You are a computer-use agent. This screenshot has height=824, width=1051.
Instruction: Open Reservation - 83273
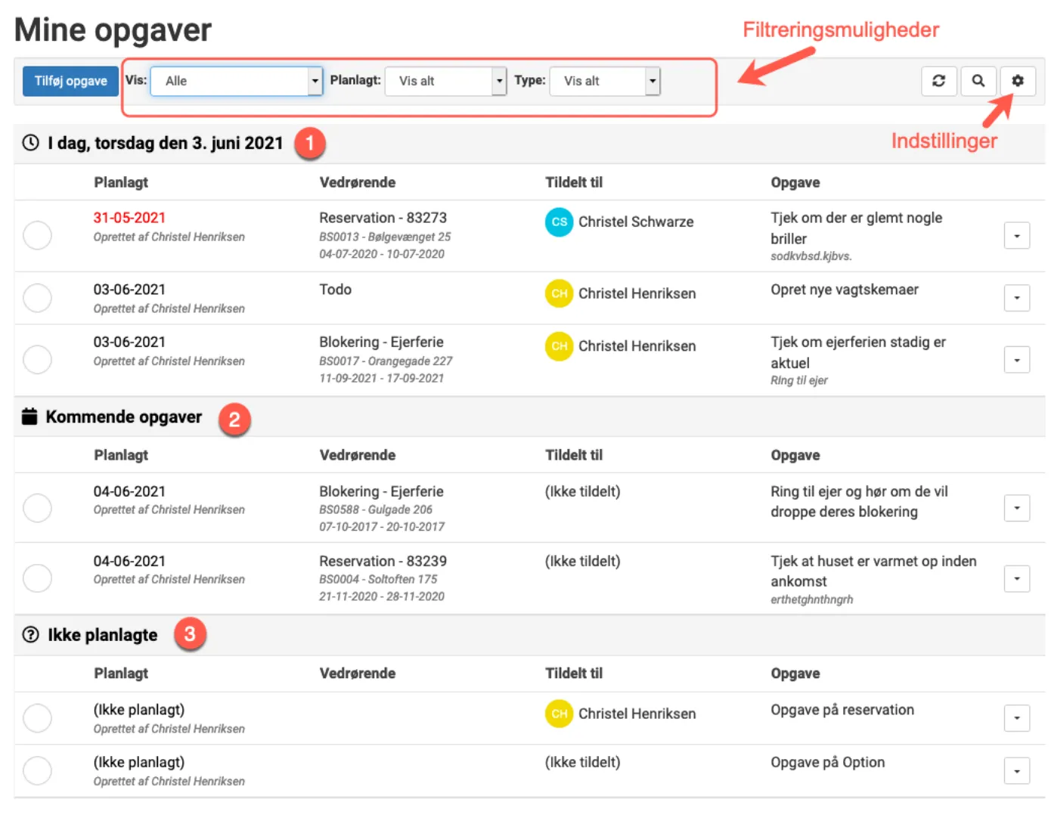point(383,218)
